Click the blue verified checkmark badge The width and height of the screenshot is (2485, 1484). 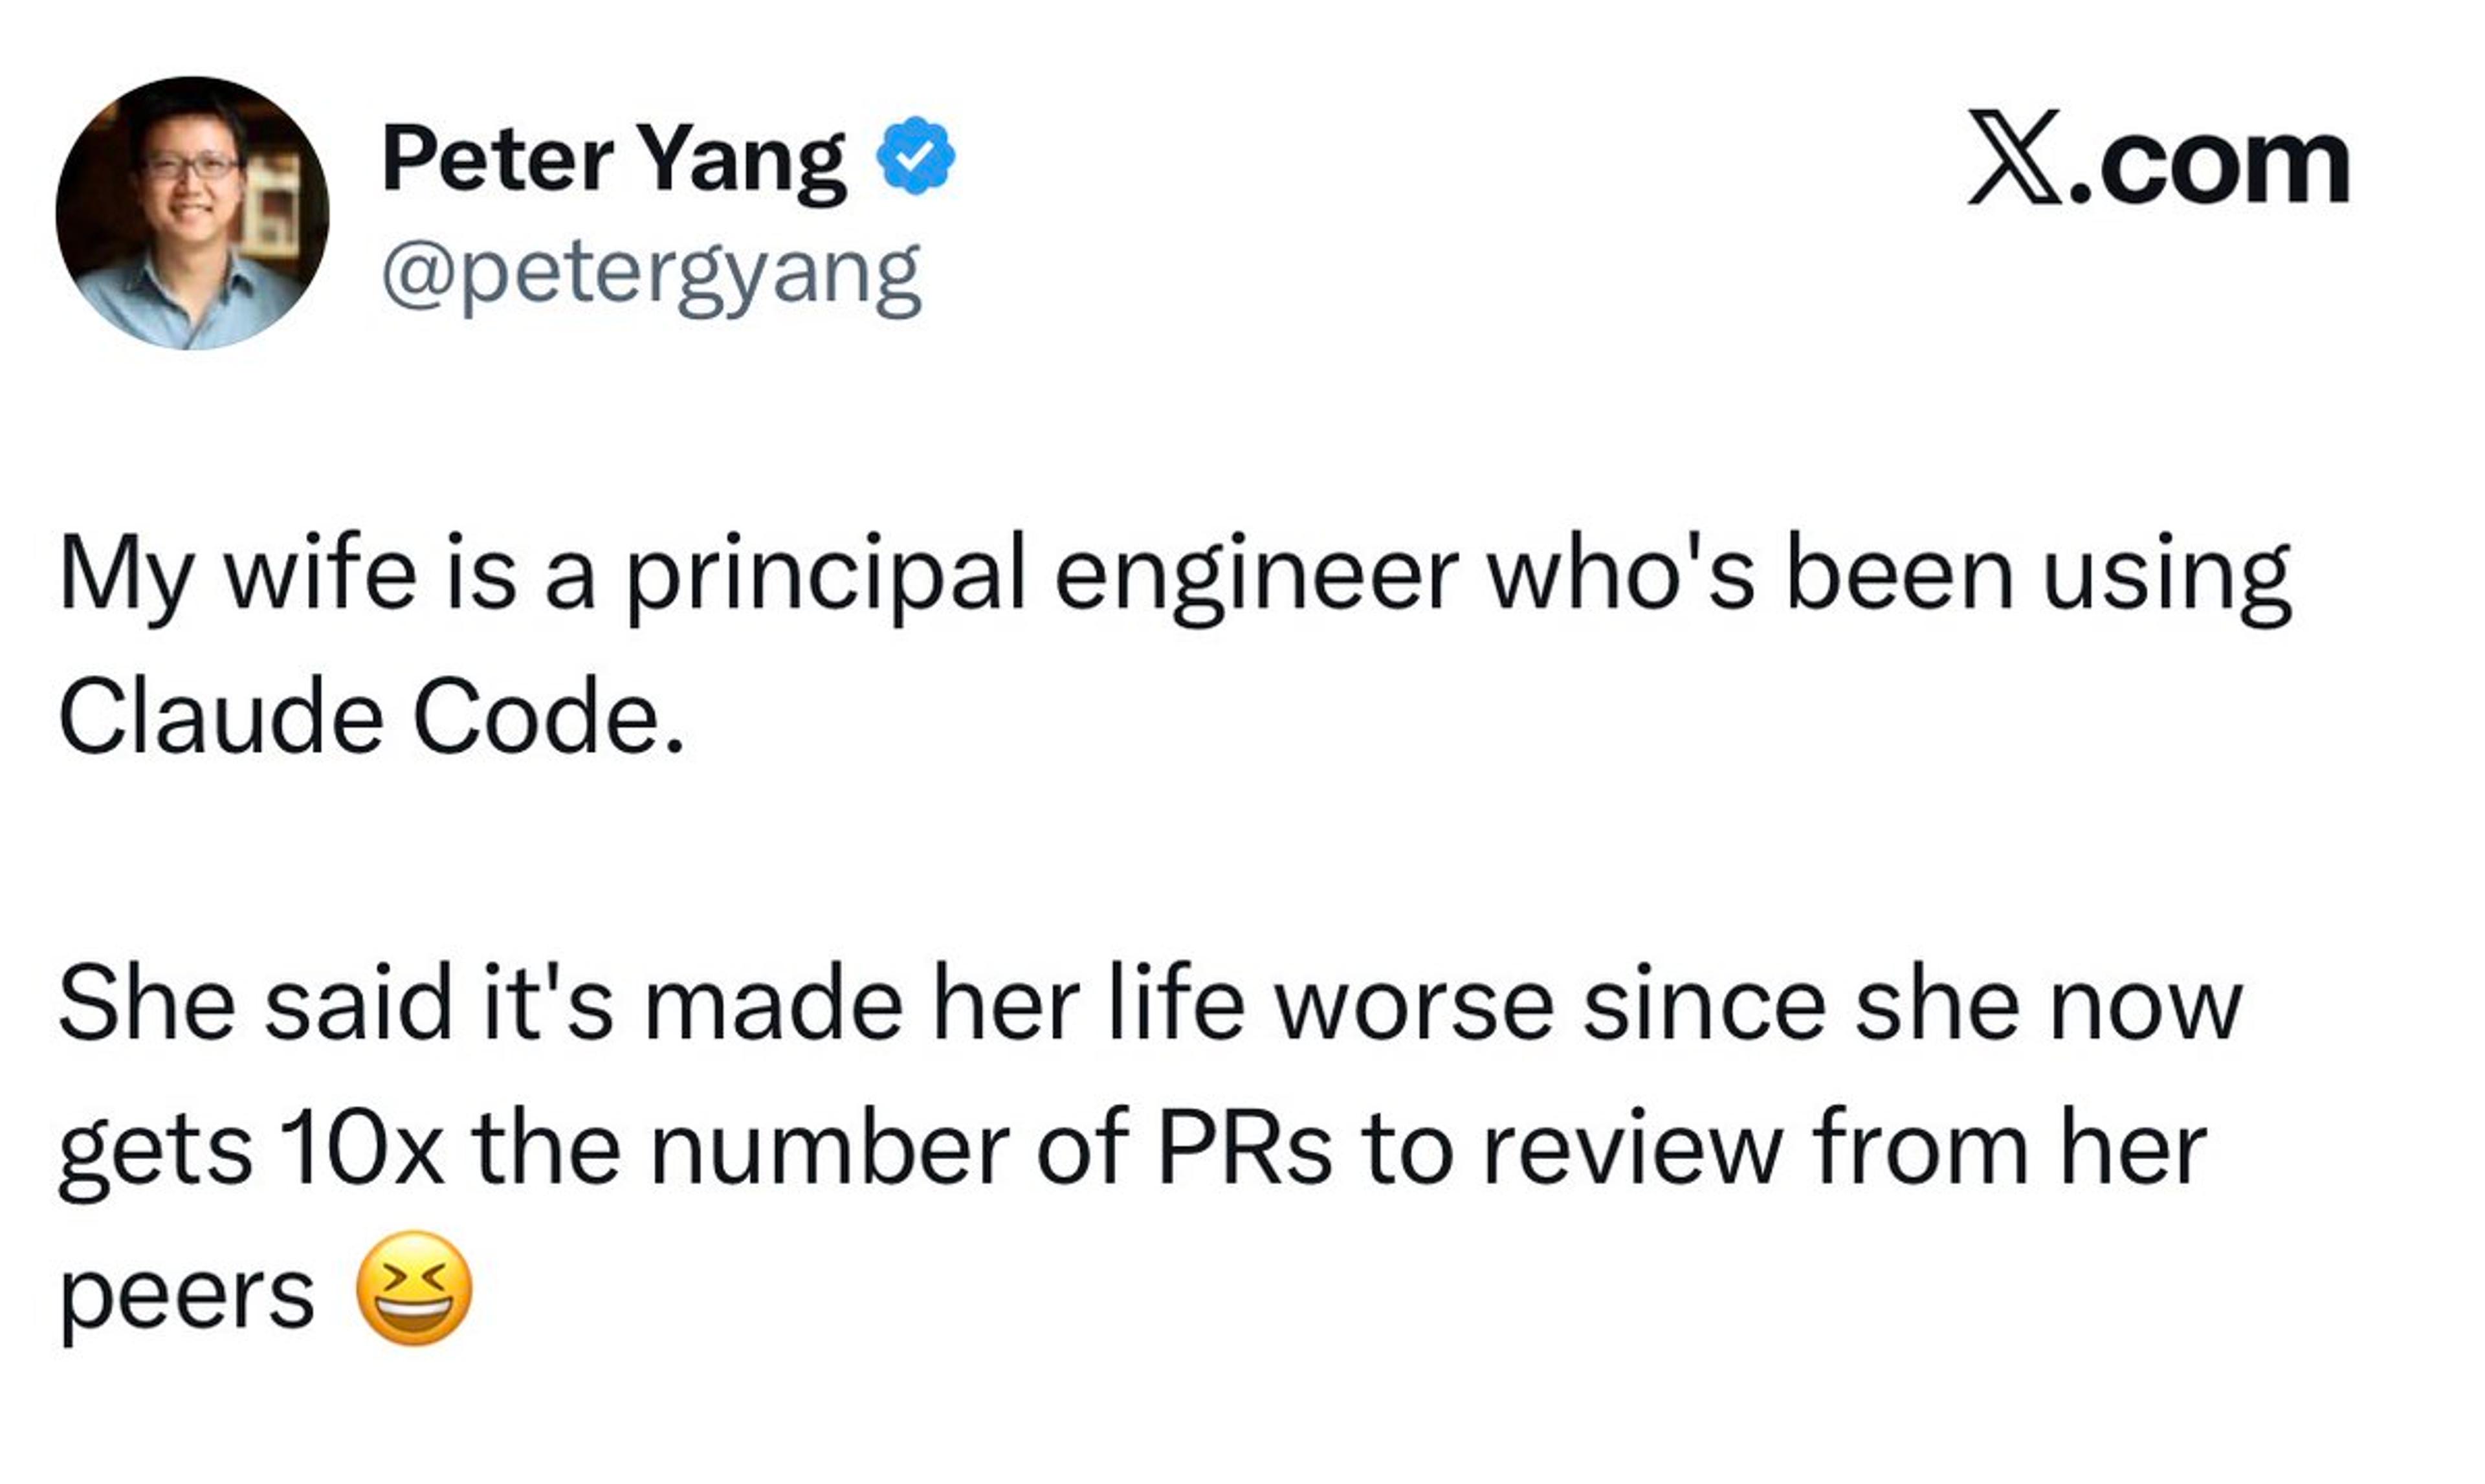(914, 156)
